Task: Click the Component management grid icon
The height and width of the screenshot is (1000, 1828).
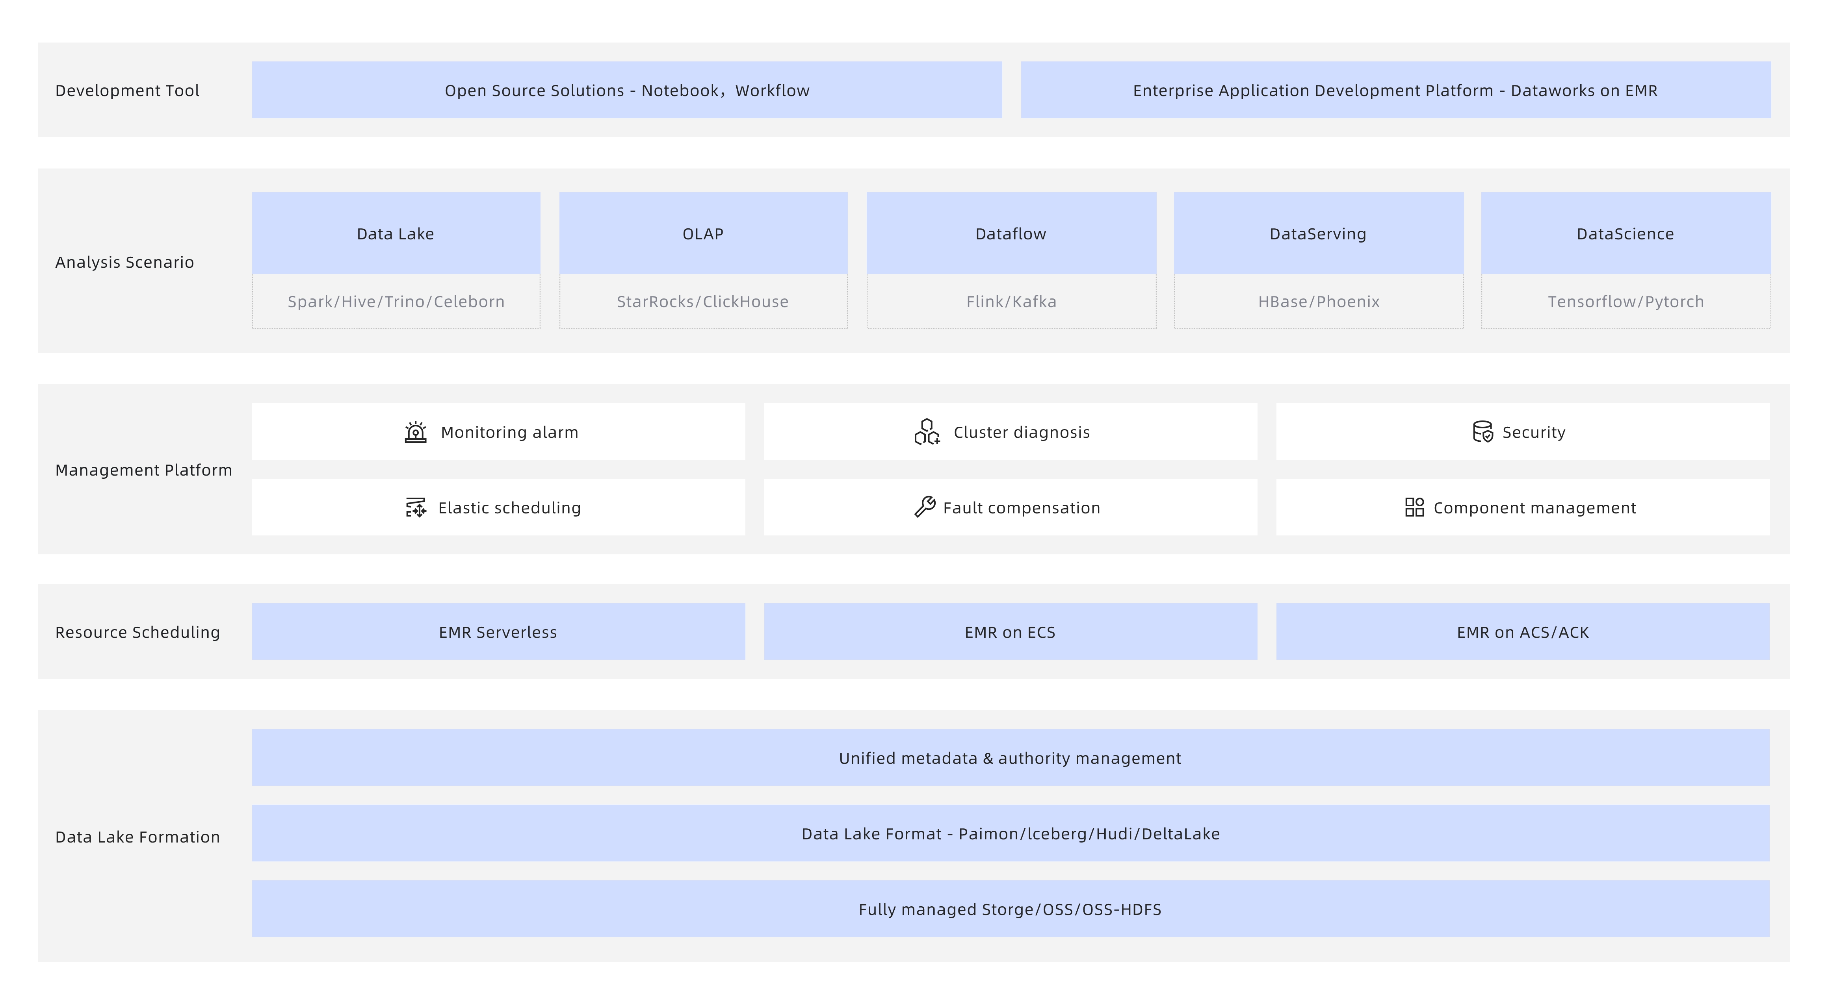Action: click(x=1414, y=507)
